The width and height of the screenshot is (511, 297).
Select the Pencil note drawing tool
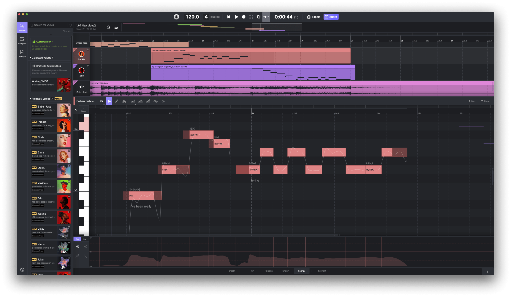point(117,101)
